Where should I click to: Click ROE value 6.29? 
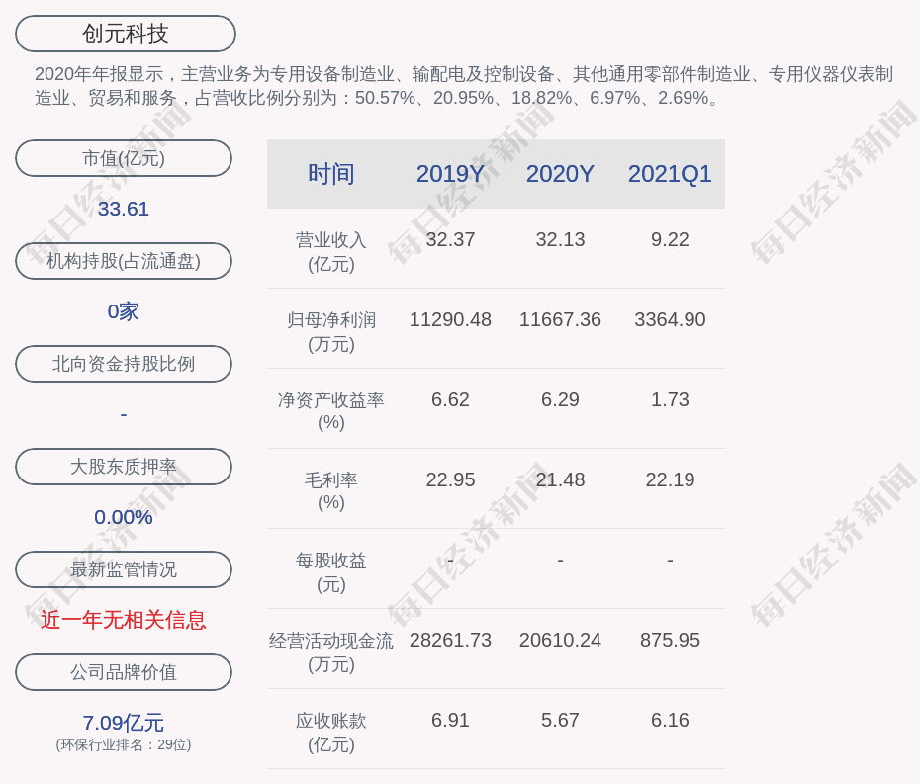560,400
